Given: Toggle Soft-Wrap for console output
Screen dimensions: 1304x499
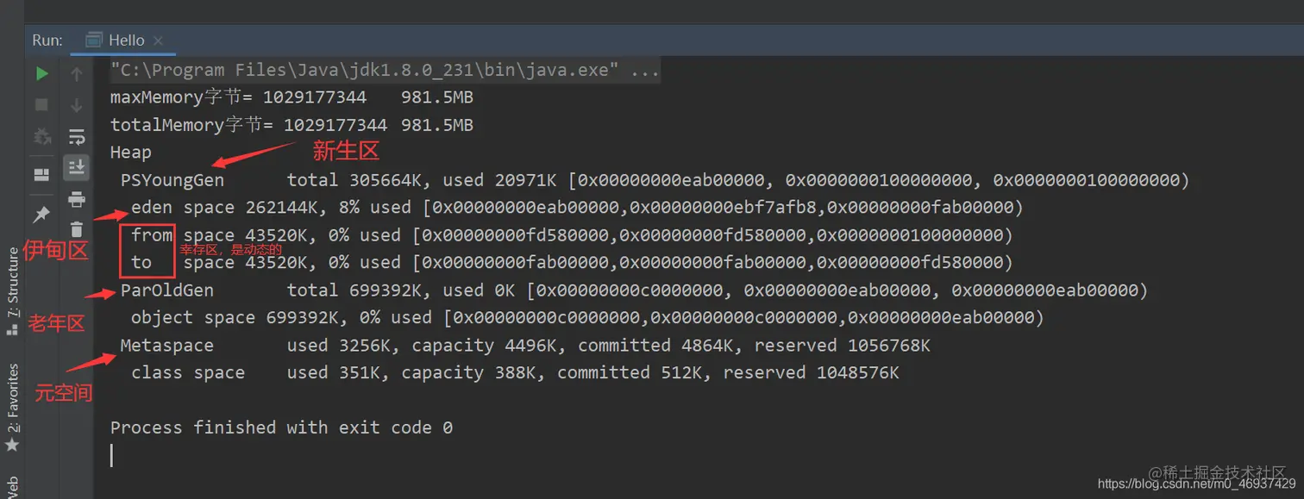Looking at the screenshot, I should [x=77, y=136].
